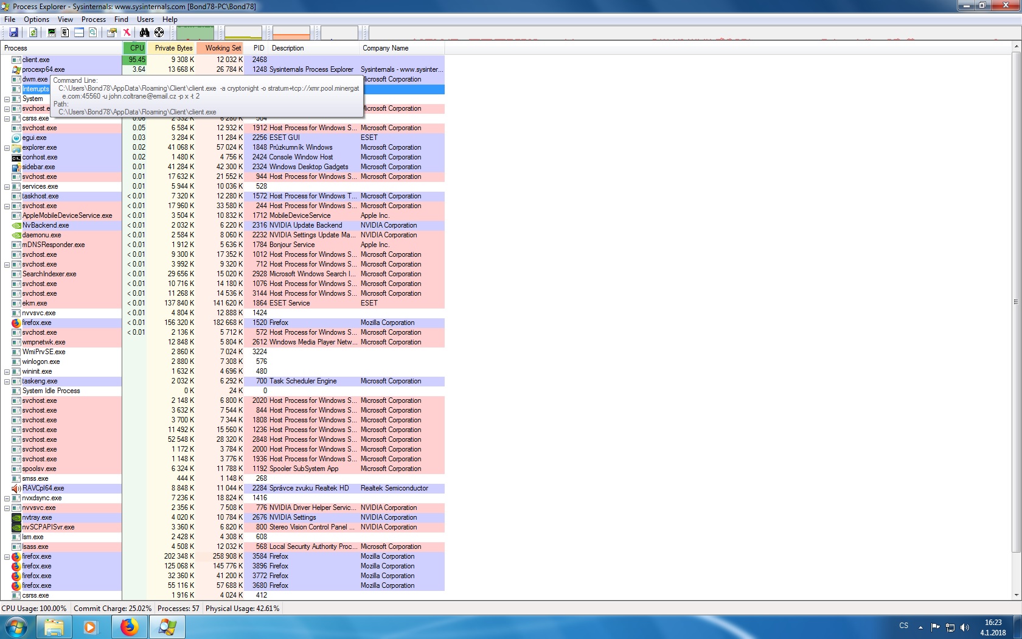Select the client.exe process row
This screenshot has width=1022, height=639.
coord(223,60)
